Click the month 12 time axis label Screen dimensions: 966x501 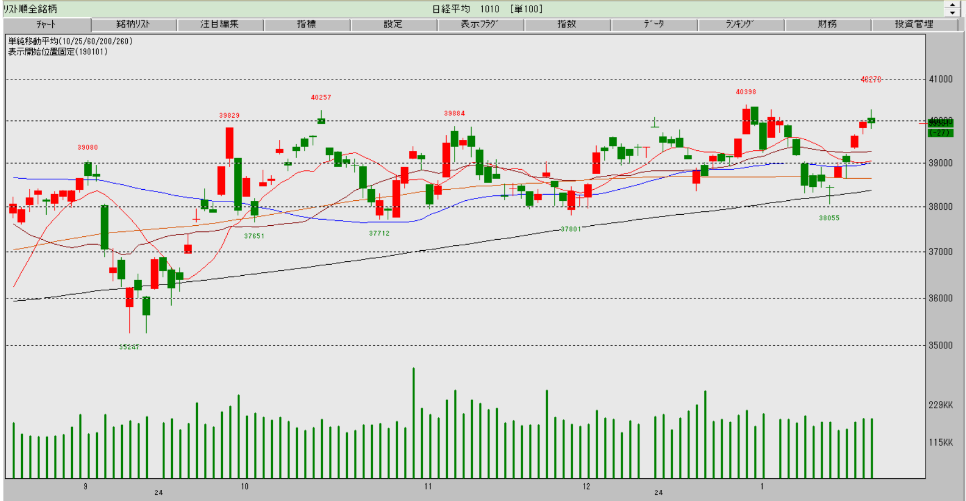(x=587, y=487)
